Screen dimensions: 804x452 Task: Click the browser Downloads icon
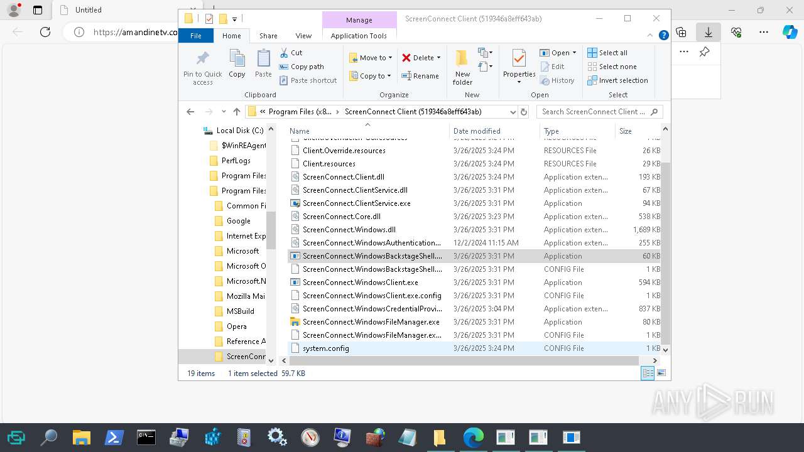[708, 32]
